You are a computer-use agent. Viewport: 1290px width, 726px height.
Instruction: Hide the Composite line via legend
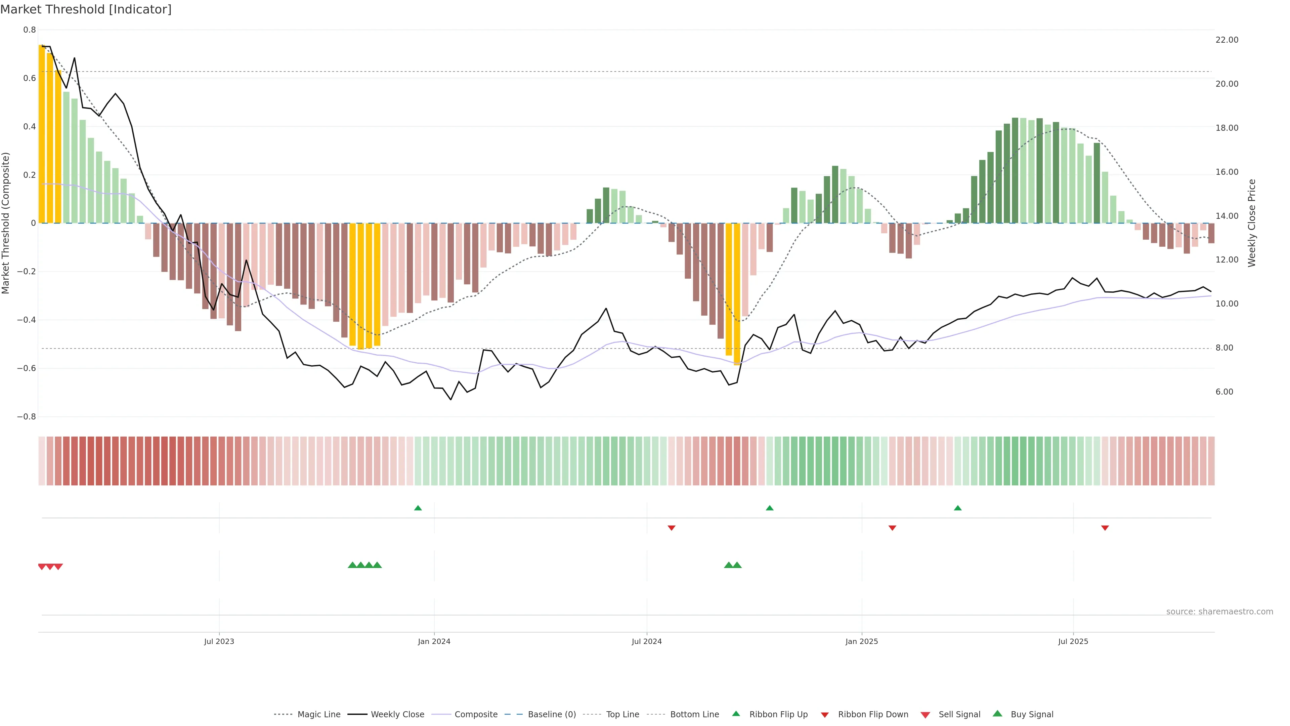(x=476, y=715)
